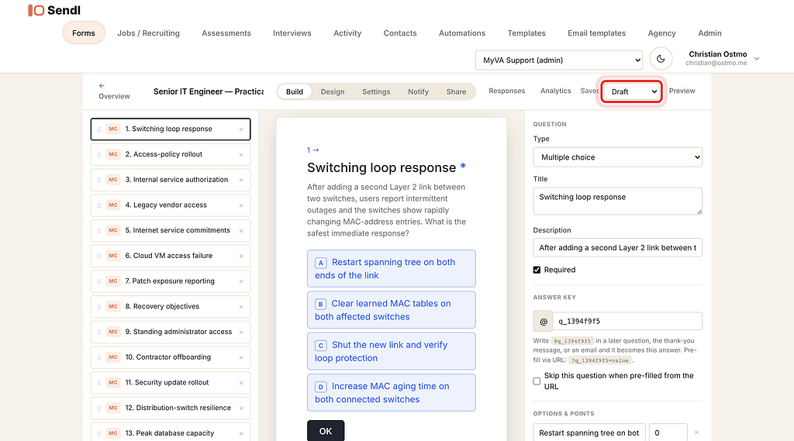Open the Draft status dropdown

click(x=632, y=91)
